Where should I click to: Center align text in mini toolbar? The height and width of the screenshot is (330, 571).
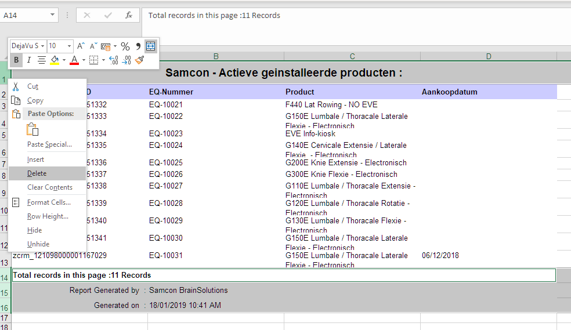coord(42,60)
